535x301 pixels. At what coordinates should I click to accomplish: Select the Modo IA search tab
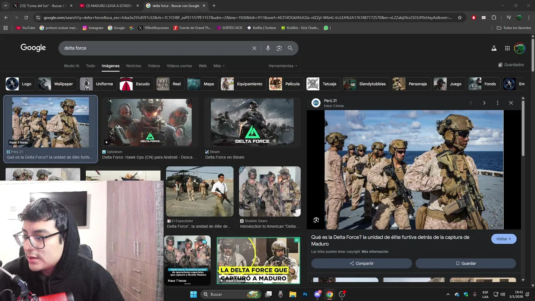click(x=71, y=66)
